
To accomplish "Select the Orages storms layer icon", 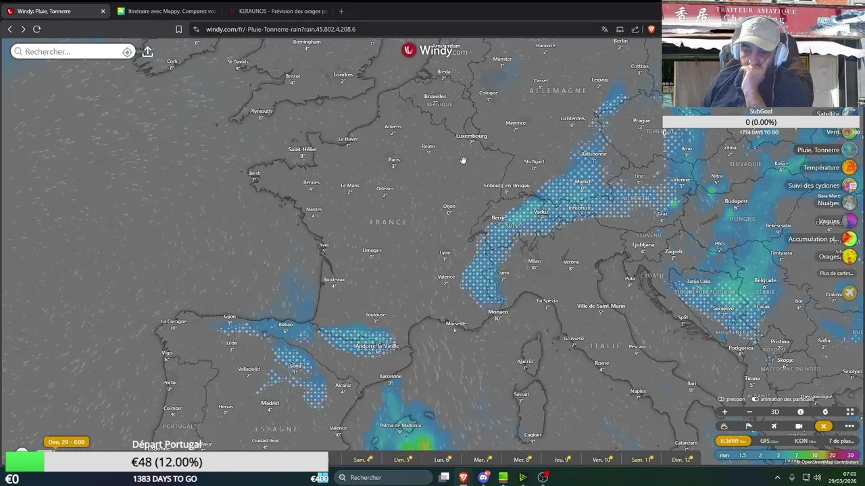I will [849, 256].
